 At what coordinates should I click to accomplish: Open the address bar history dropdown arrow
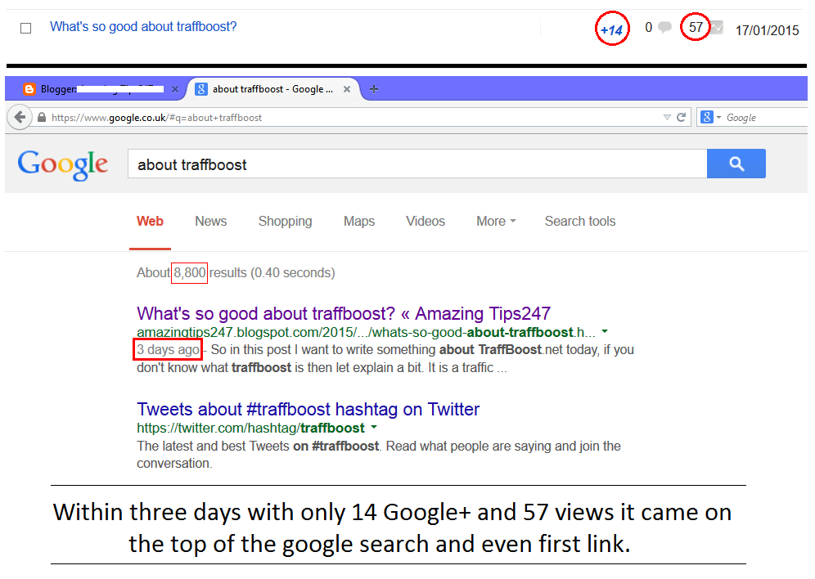(x=667, y=118)
